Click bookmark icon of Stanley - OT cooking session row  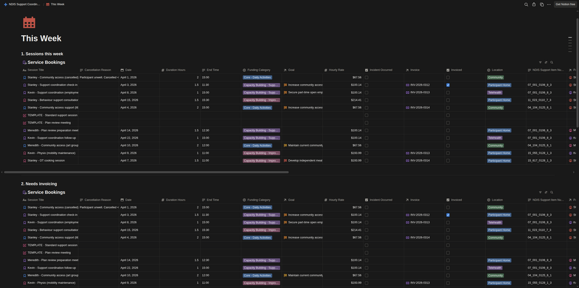click(25, 161)
